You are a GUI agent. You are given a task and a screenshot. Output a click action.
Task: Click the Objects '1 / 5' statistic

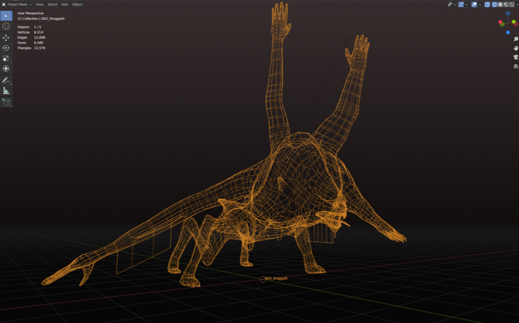coord(37,27)
